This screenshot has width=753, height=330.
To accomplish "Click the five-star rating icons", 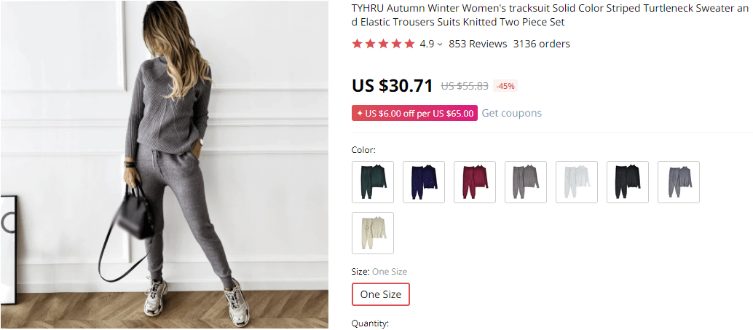I will (383, 44).
